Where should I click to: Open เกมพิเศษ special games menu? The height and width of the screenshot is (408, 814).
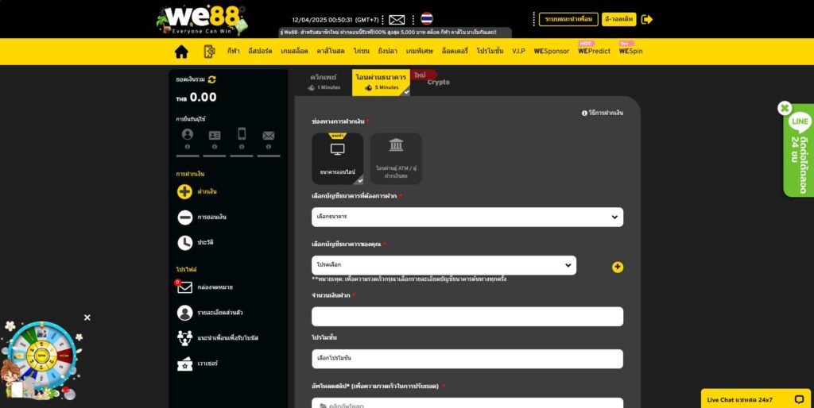[420, 51]
